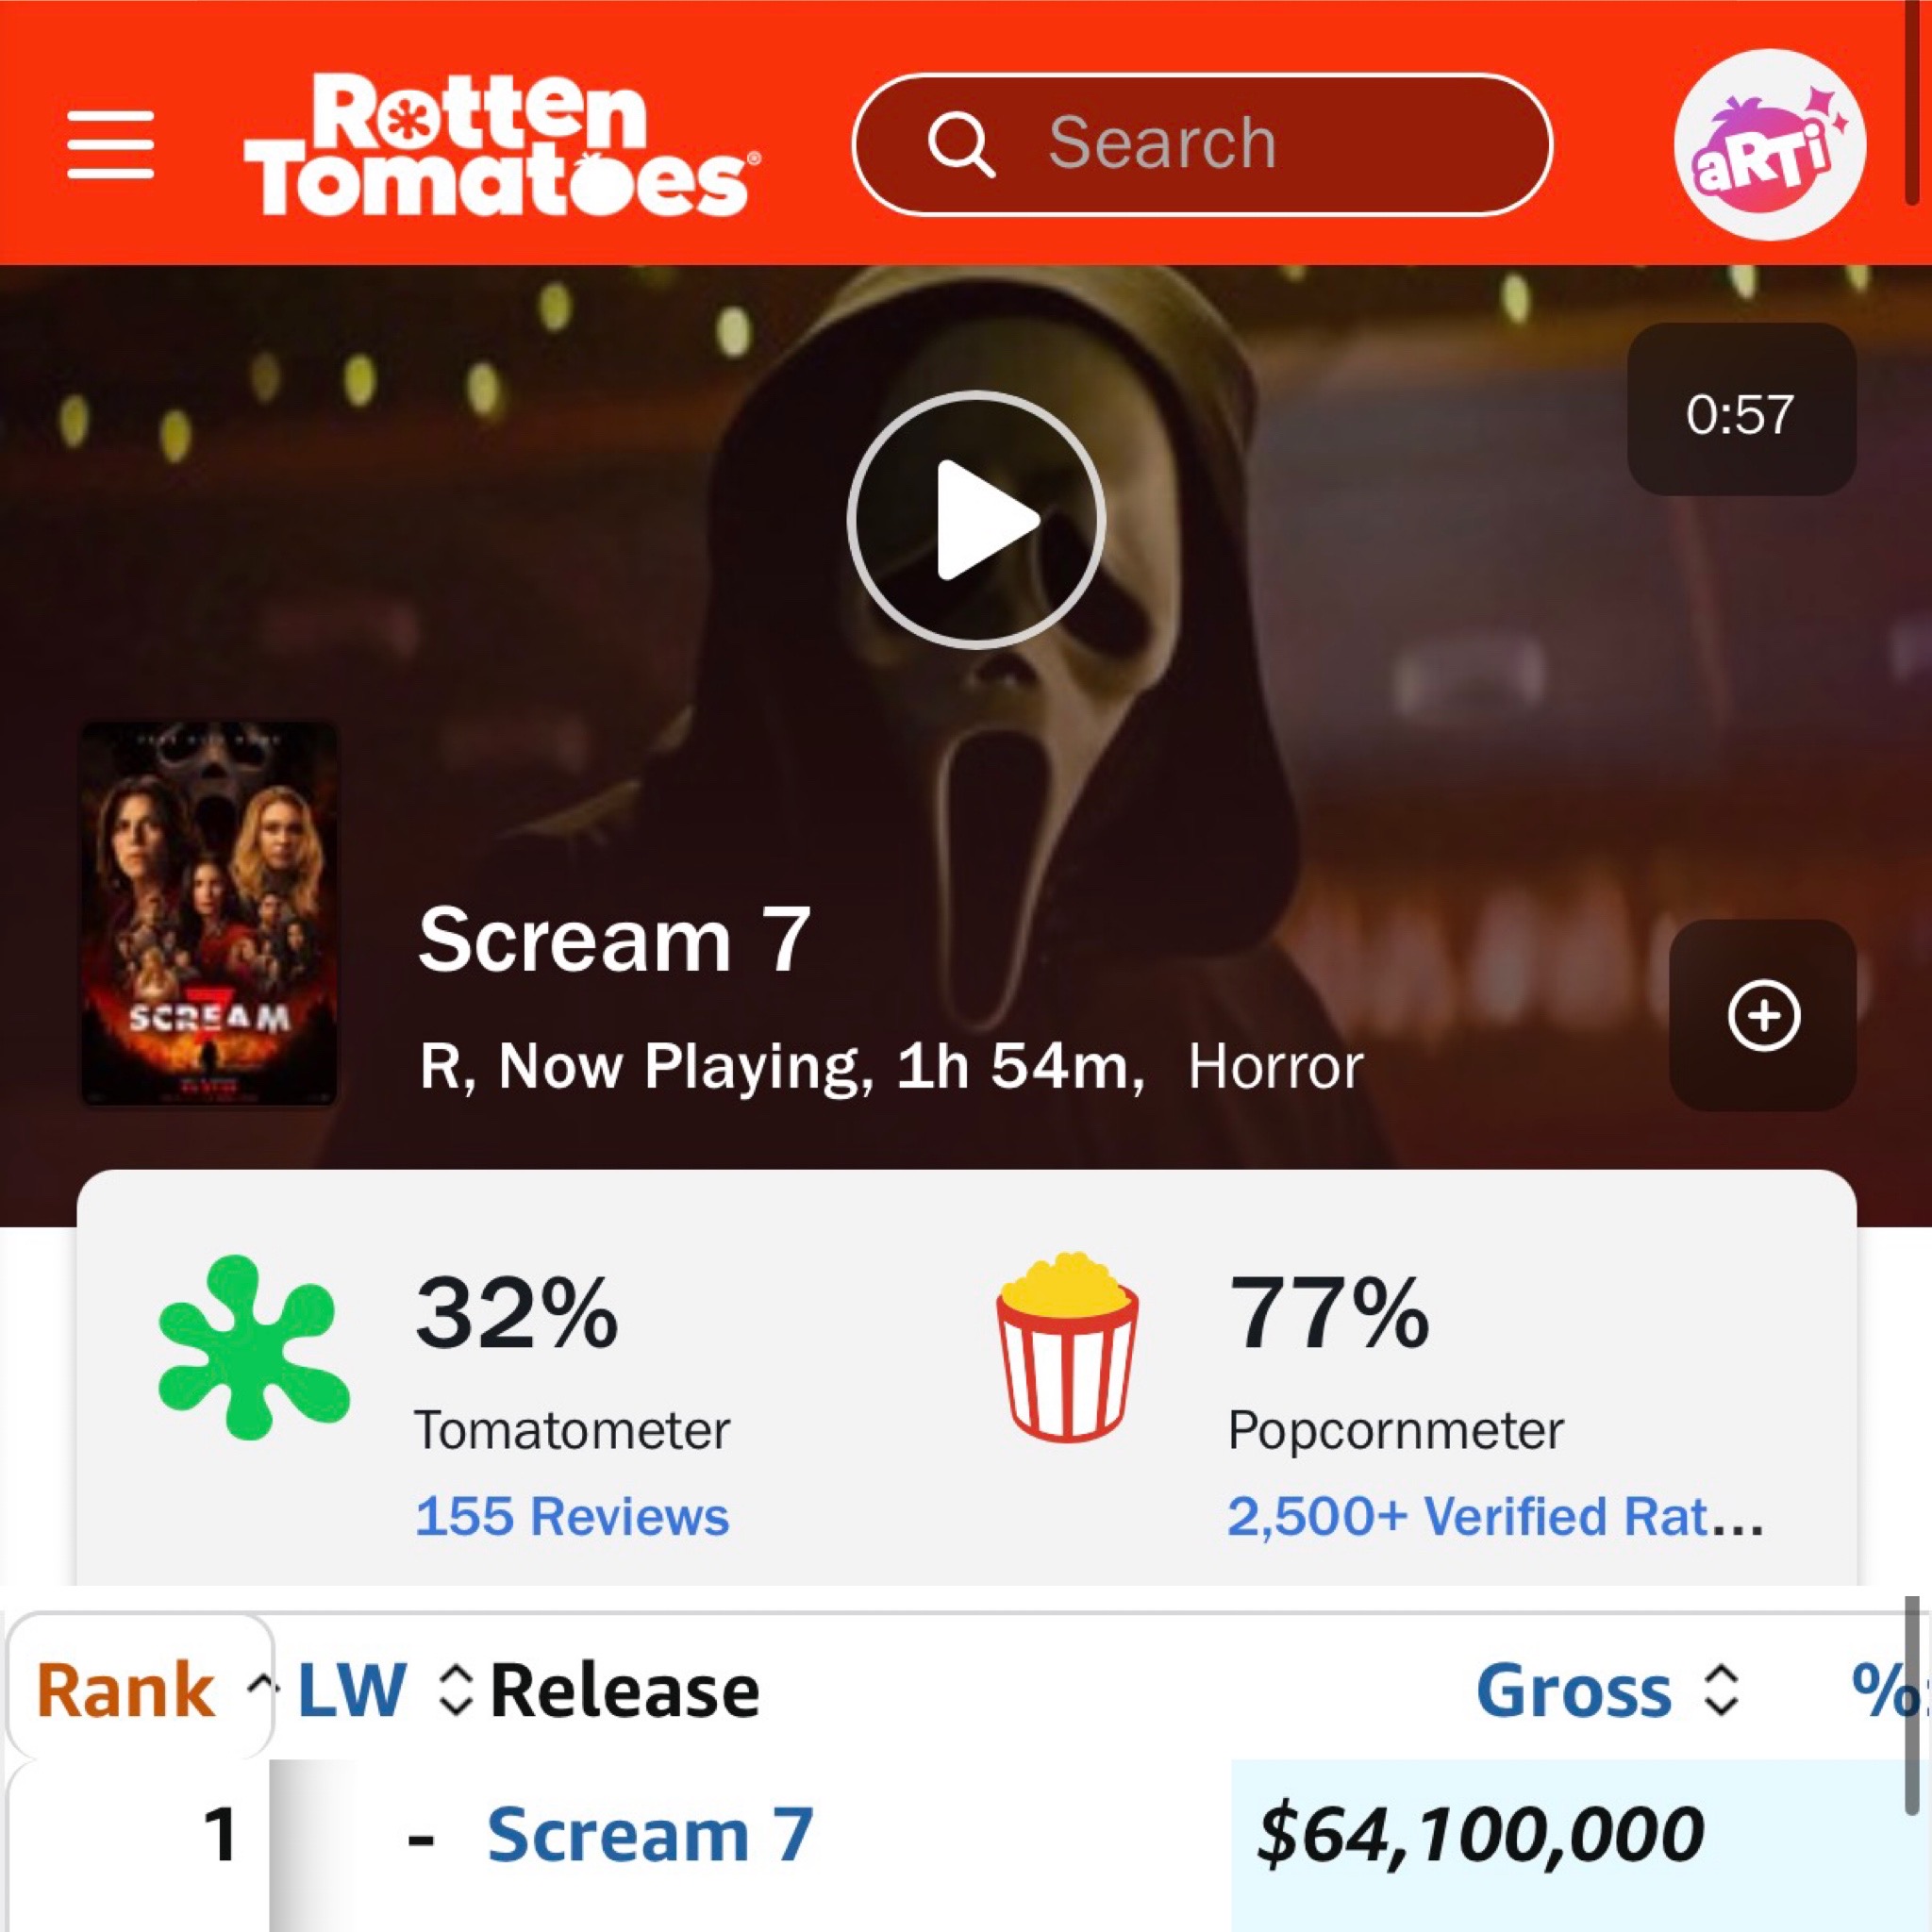This screenshot has height=1932, width=1932.
Task: Click the green splat Tomatometer icon
Action: pyautogui.click(x=254, y=1347)
